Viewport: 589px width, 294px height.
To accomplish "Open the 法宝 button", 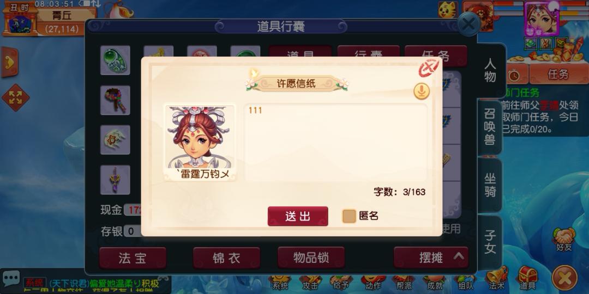I will point(133,258).
